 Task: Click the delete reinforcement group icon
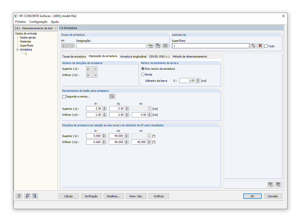tap(165, 46)
